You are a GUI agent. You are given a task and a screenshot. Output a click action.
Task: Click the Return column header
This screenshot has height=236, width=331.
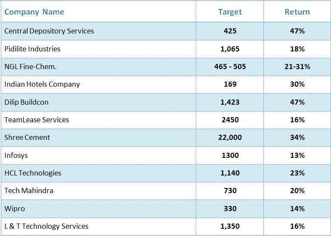[x=297, y=12]
